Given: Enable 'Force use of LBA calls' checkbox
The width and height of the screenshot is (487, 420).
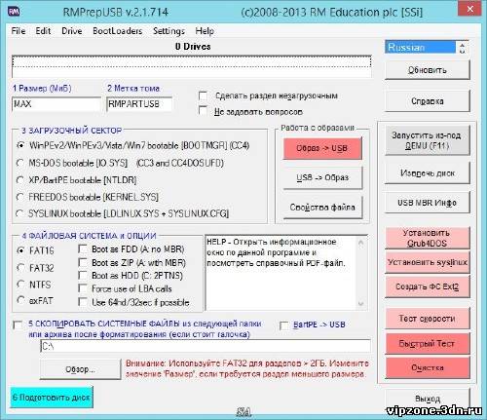Looking at the screenshot, I should click(83, 288).
